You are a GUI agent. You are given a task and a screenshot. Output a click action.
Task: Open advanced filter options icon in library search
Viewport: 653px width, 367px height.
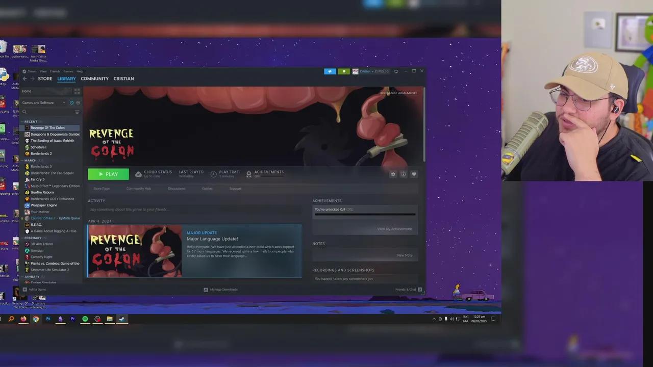(77, 112)
